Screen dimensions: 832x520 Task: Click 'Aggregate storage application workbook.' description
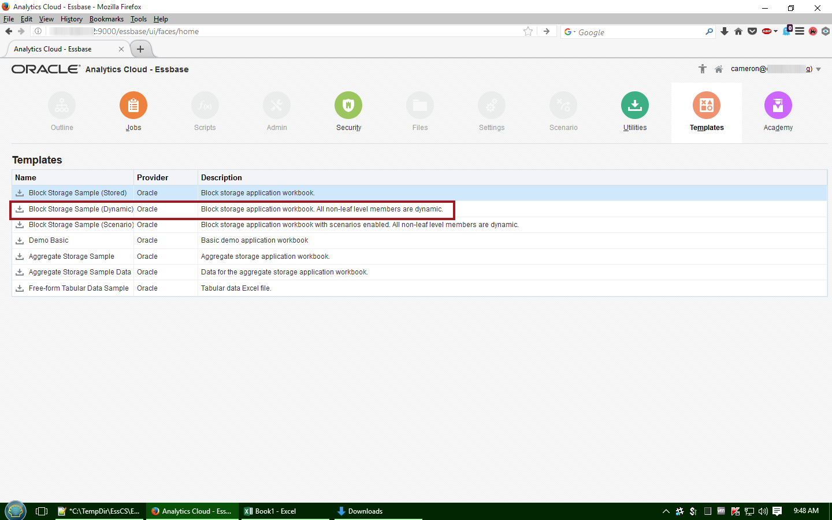265,257
